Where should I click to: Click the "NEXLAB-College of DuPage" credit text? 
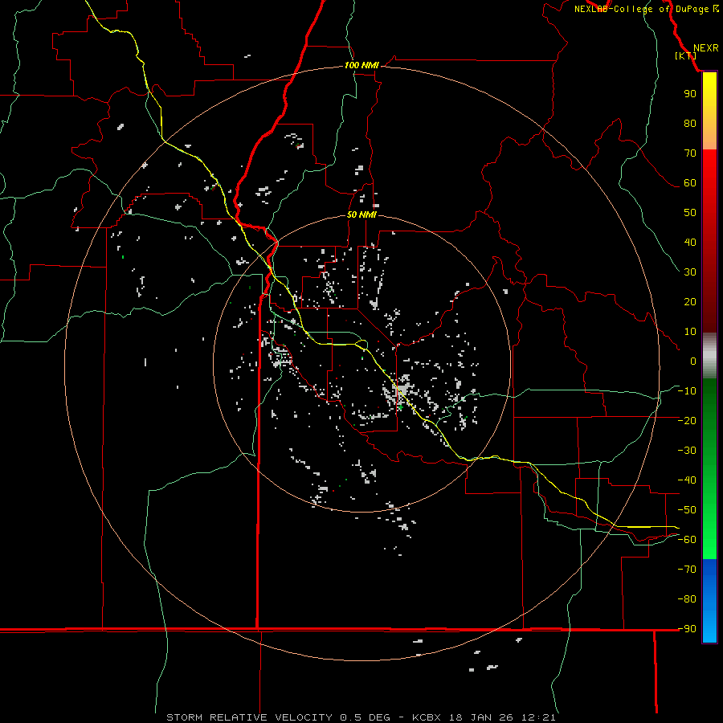pyautogui.click(x=641, y=9)
